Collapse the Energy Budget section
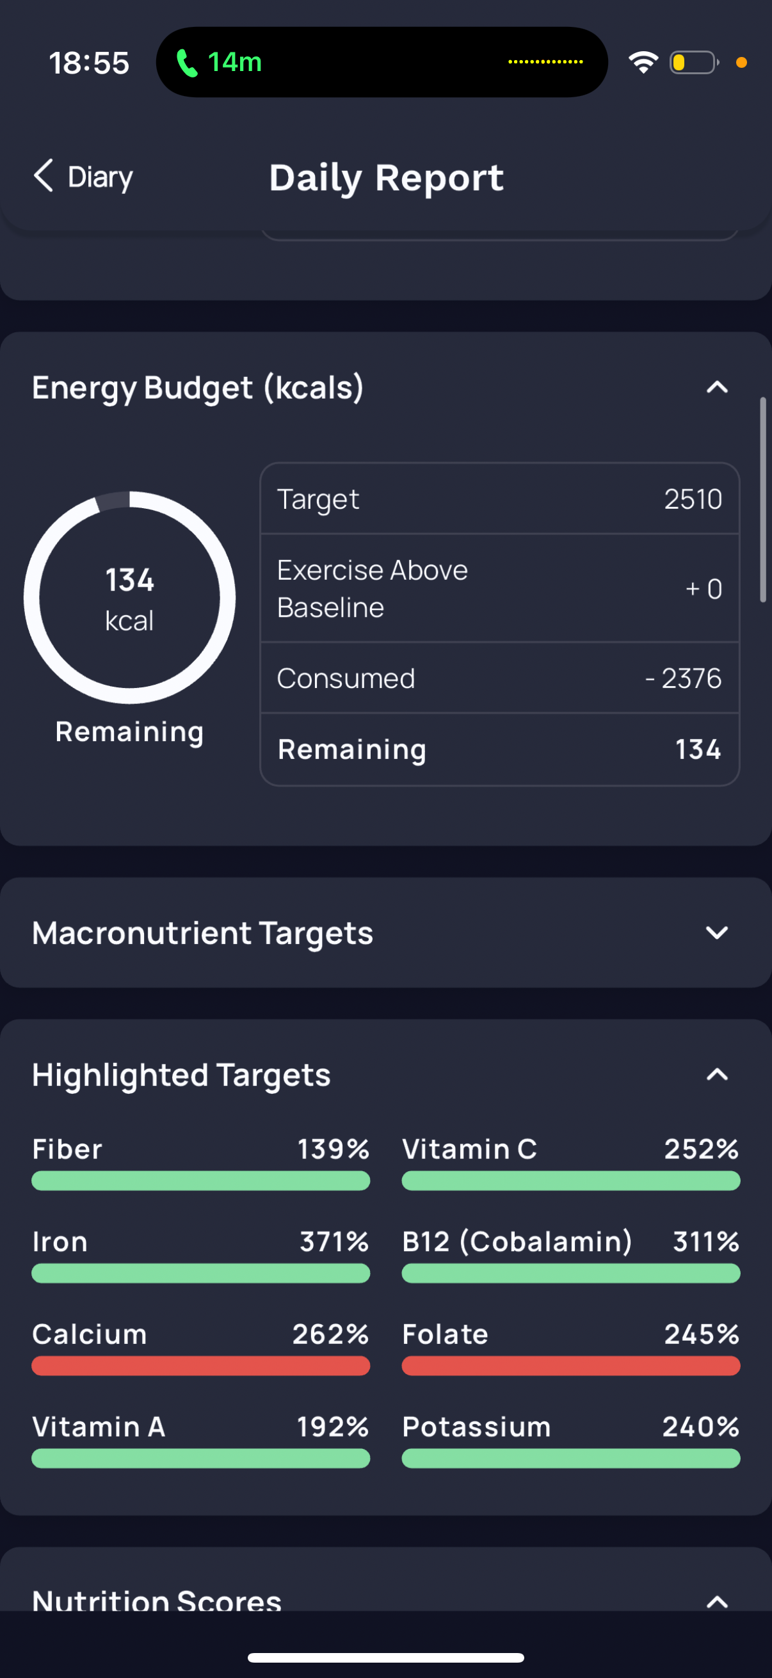 [718, 388]
